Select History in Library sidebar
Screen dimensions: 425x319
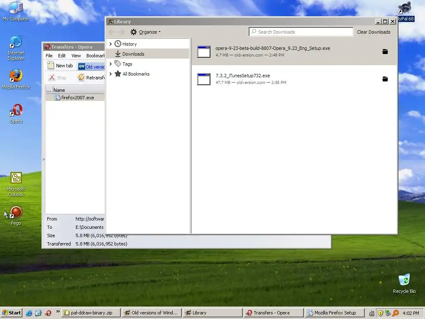(x=148, y=44)
